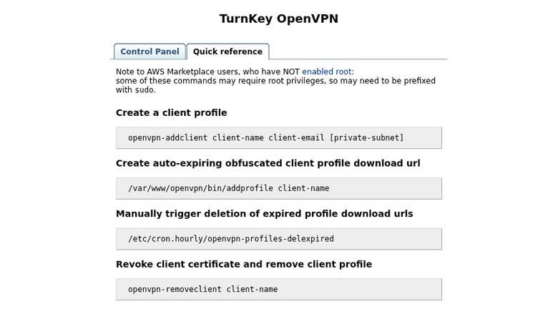Select the Quick reference tab
Image resolution: width=558 pixels, height=314 pixels.
[x=227, y=51]
